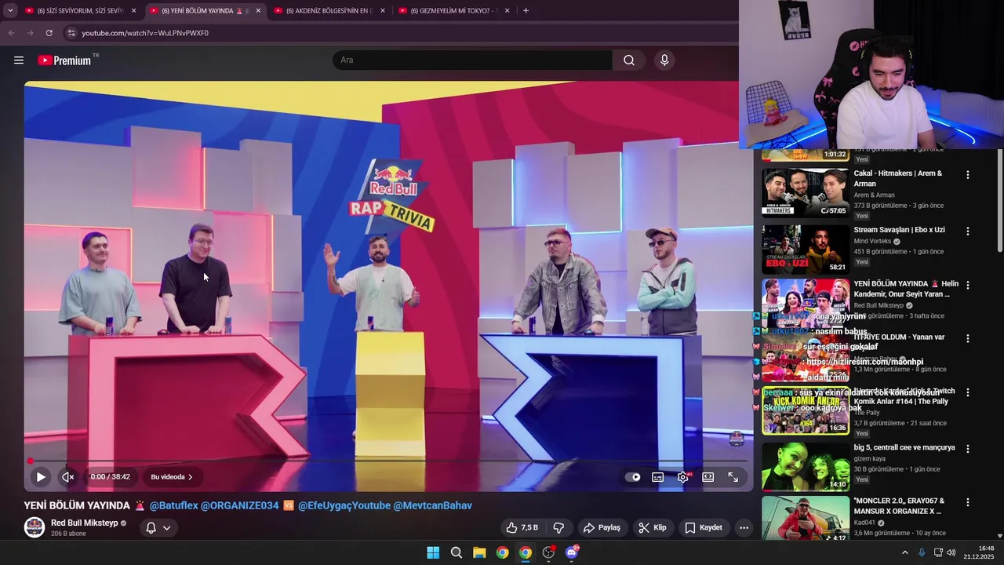The width and height of the screenshot is (1004, 565).
Task: Open the @ORGANIZE034 mention link
Action: click(x=239, y=505)
